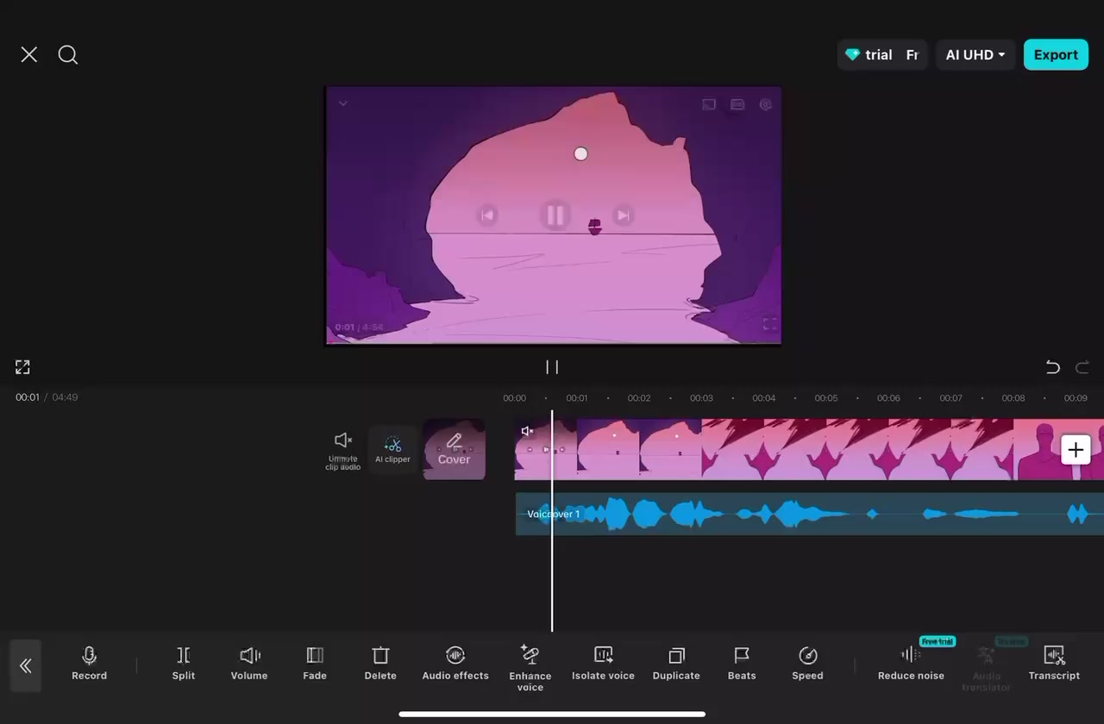The width and height of the screenshot is (1104, 724).
Task: Click next track overlay in preview
Action: pyautogui.click(x=623, y=215)
